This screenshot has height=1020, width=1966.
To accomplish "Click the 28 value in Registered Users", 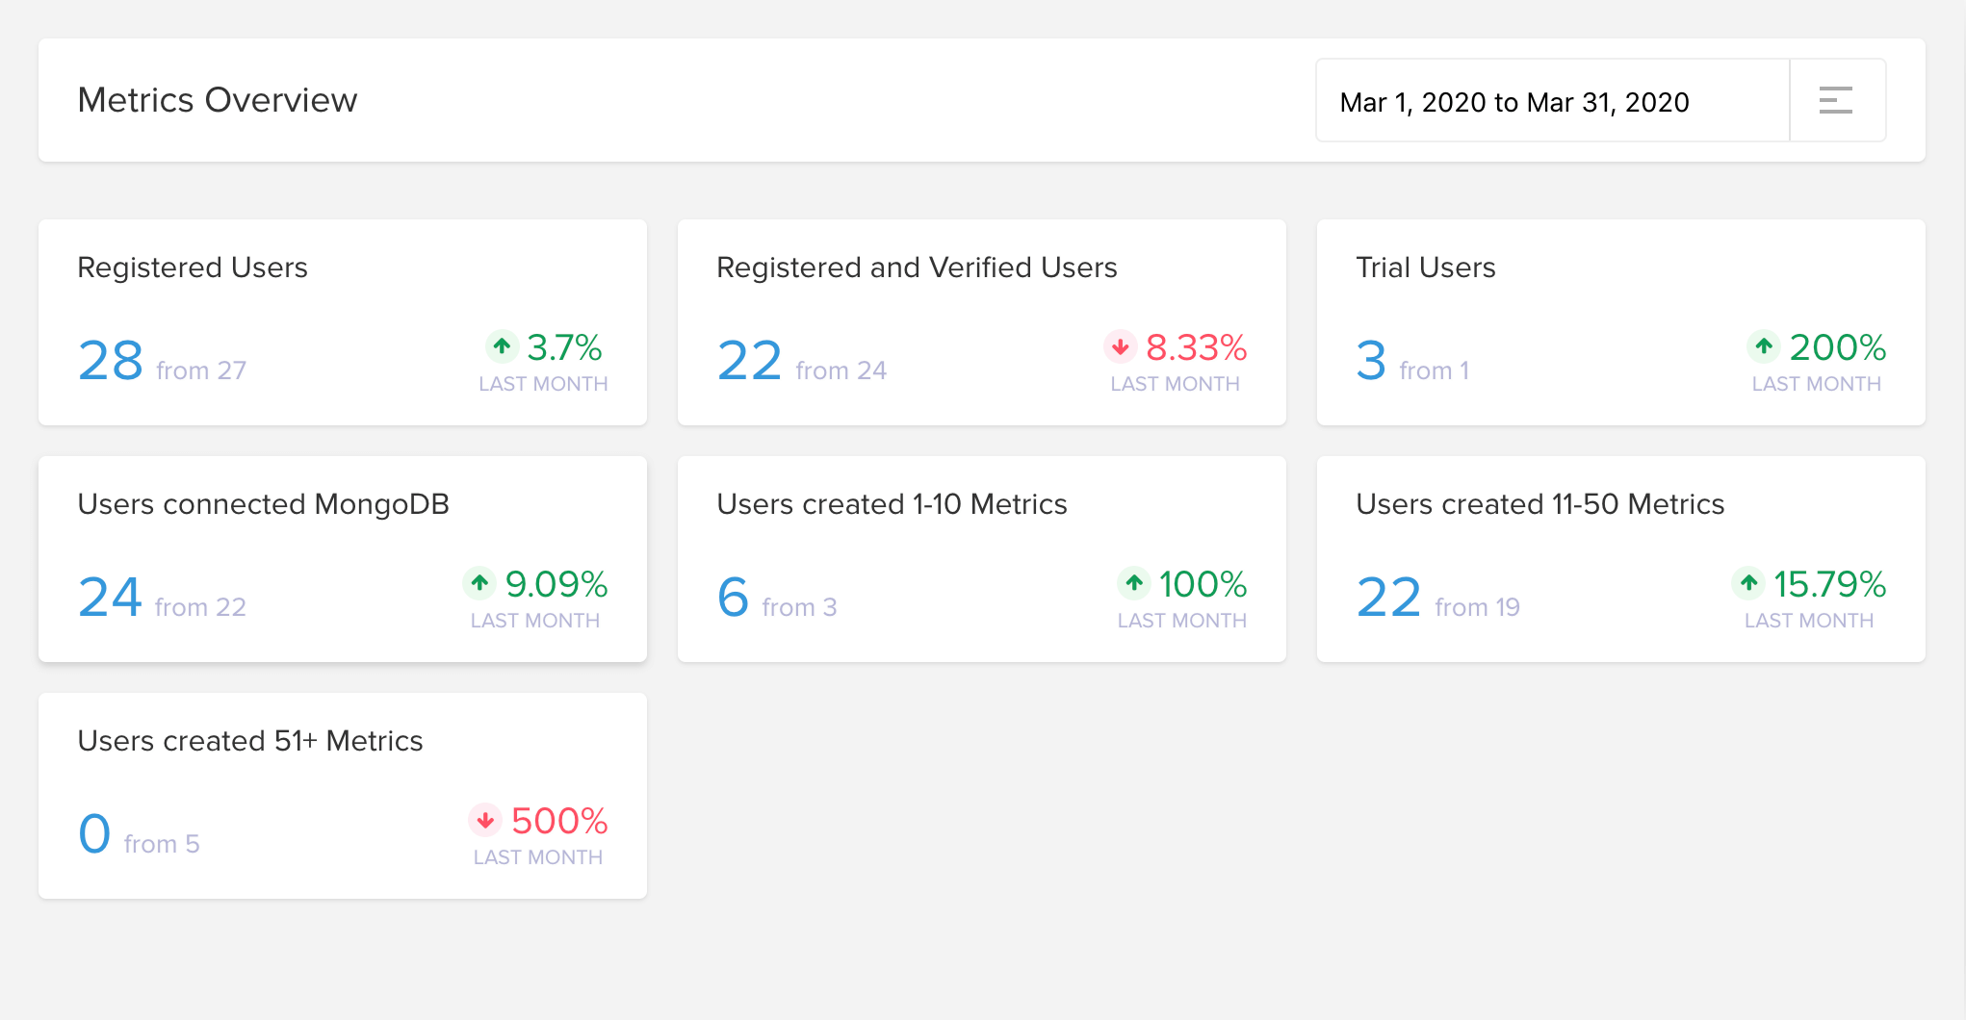I will coord(111,361).
